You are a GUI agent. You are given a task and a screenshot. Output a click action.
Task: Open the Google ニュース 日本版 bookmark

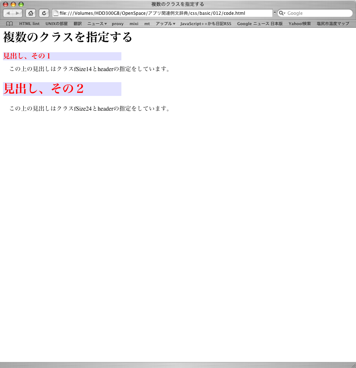260,24
